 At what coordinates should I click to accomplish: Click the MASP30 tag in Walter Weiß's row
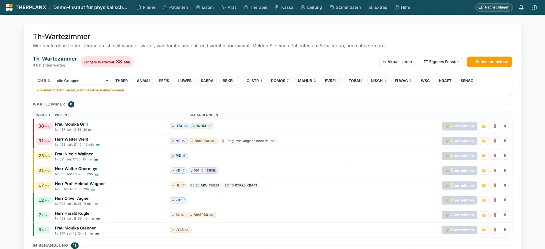pyautogui.click(x=203, y=141)
